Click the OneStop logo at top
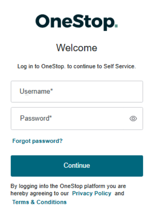 (x=77, y=22)
